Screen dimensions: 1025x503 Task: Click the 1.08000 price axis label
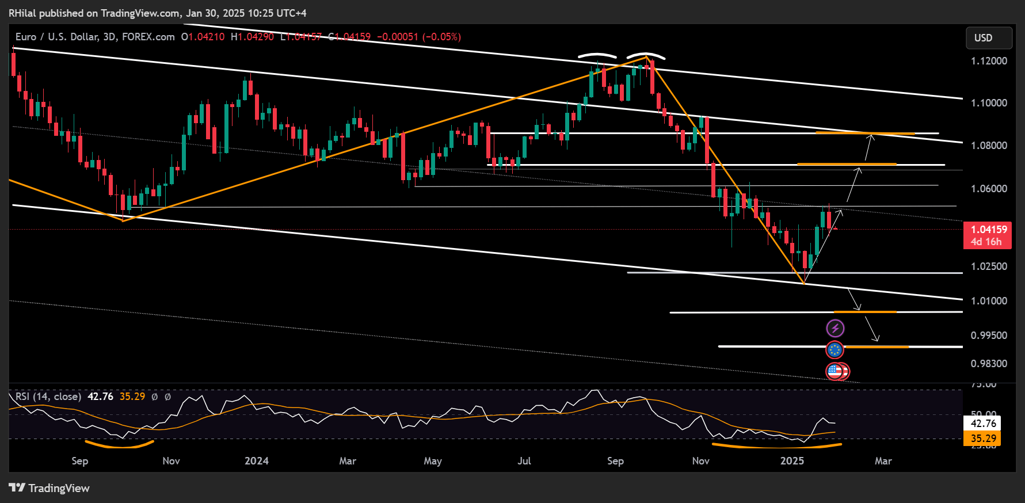click(989, 146)
